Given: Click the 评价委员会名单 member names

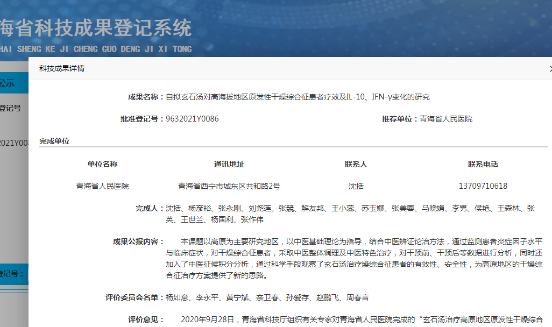Looking at the screenshot, I should click(x=267, y=297).
